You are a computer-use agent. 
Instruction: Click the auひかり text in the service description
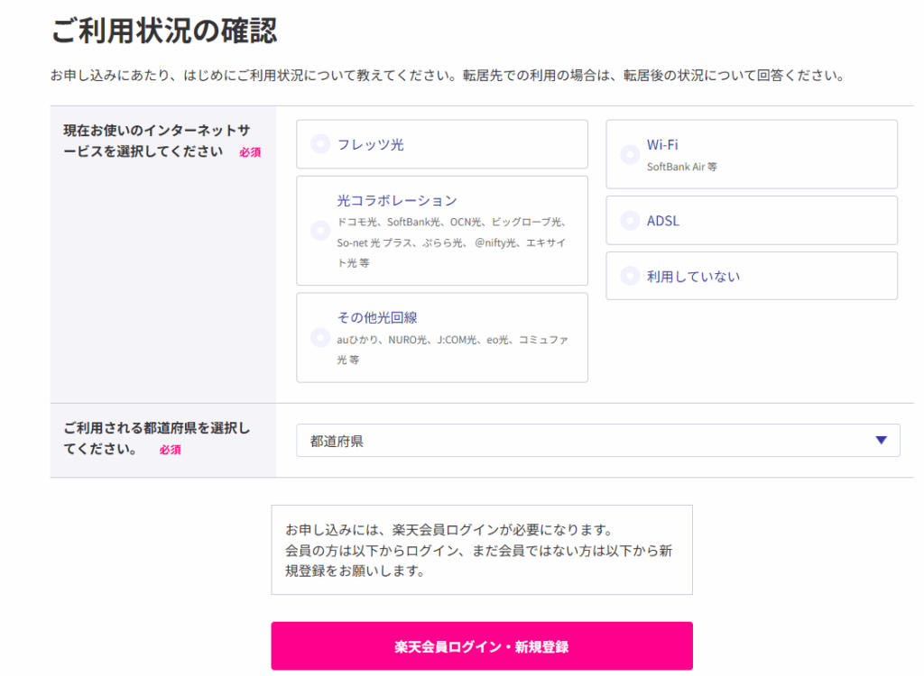coord(355,340)
